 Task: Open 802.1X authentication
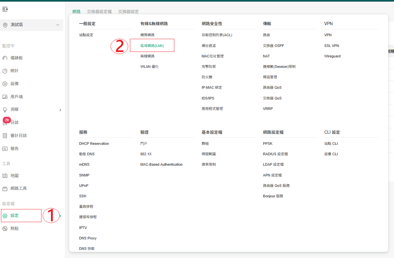pos(146,154)
